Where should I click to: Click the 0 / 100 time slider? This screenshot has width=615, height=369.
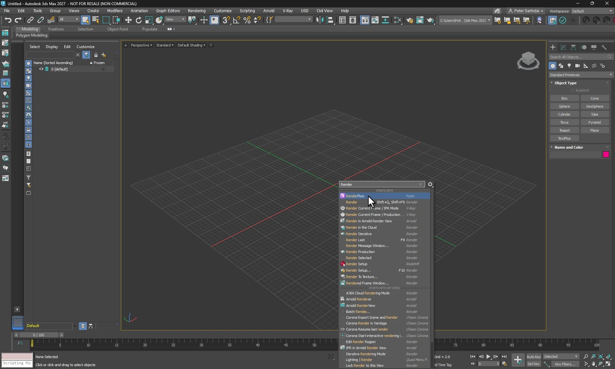(39, 335)
